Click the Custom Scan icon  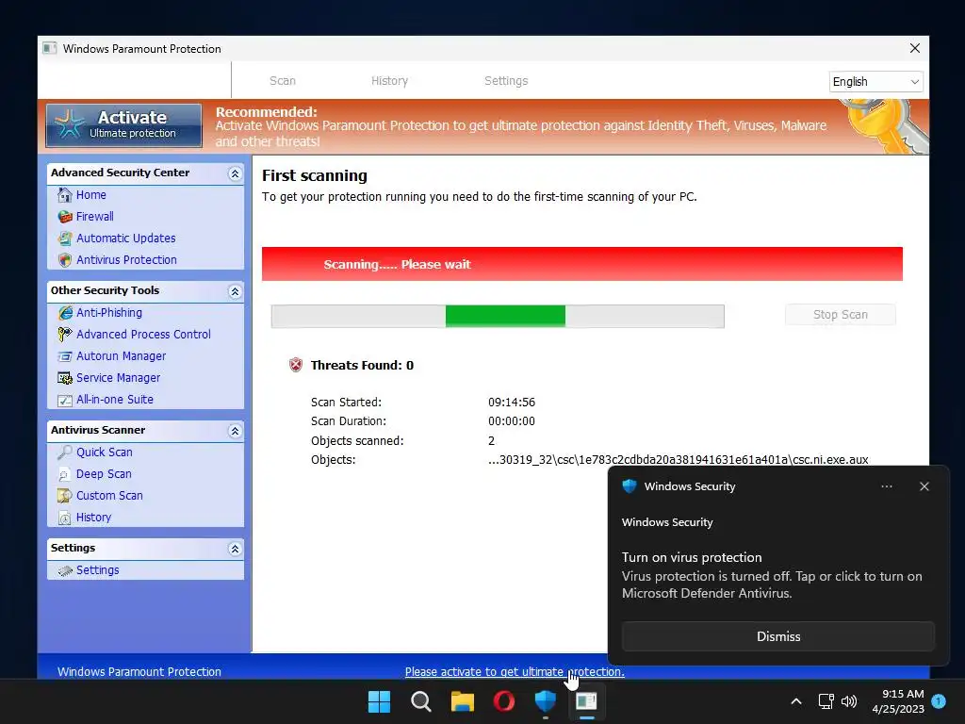65,496
